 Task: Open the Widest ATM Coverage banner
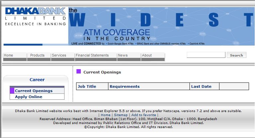161,26
